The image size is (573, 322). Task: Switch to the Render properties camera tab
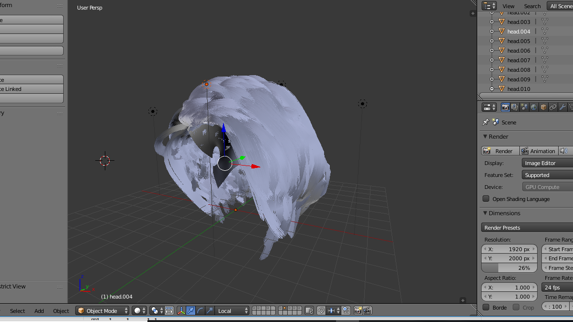505,107
